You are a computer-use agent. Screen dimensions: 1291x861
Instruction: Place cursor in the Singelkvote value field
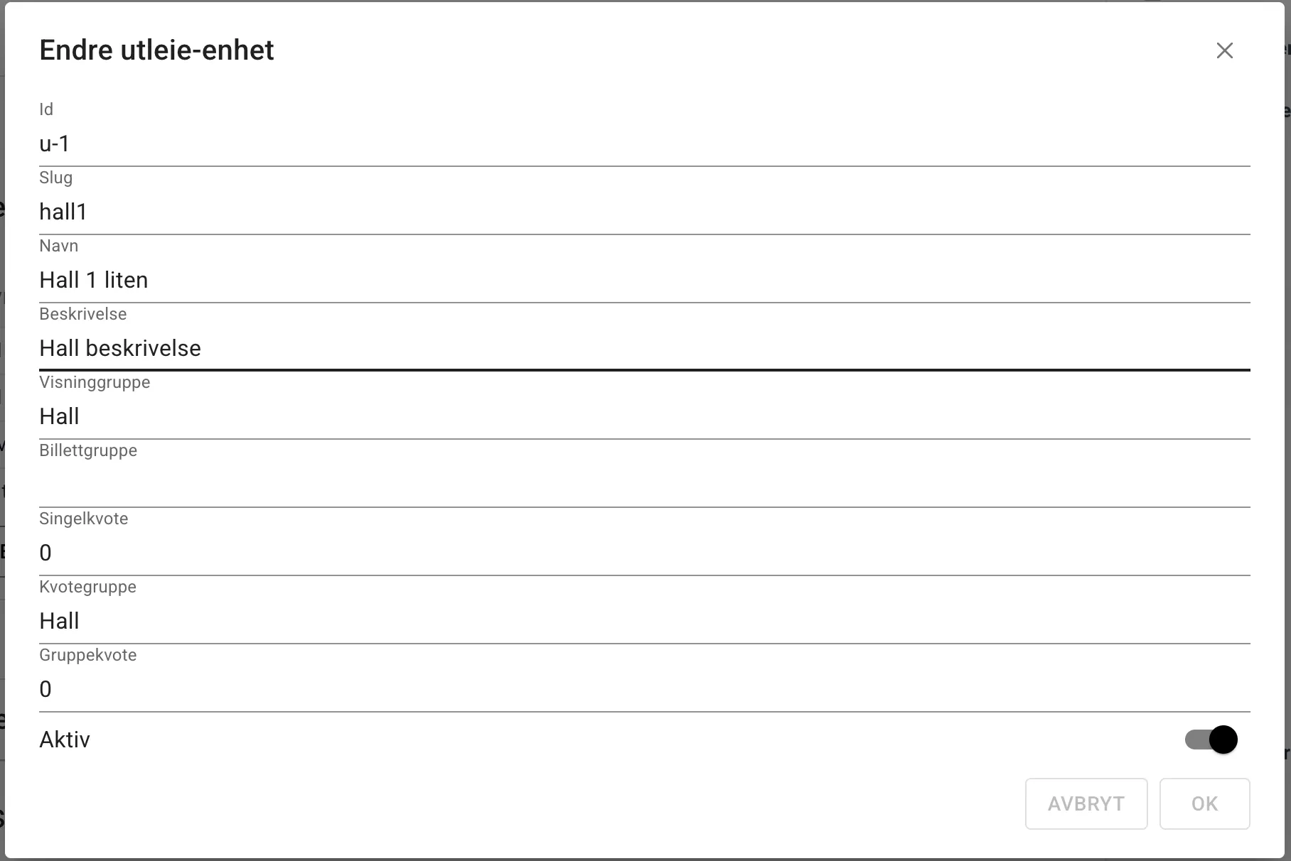tap(644, 553)
